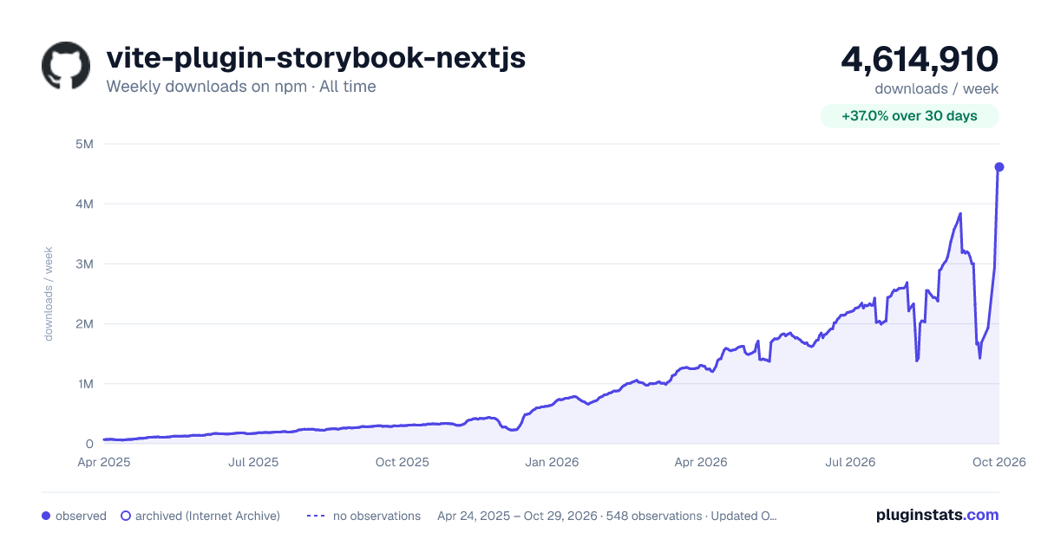Click the date range and observations footer text
Image resolution: width=1041 pixels, height=546 pixels.
coord(607,516)
